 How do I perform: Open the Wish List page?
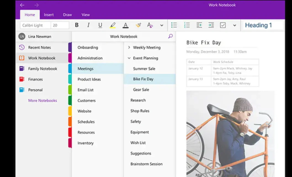(x=150, y=143)
